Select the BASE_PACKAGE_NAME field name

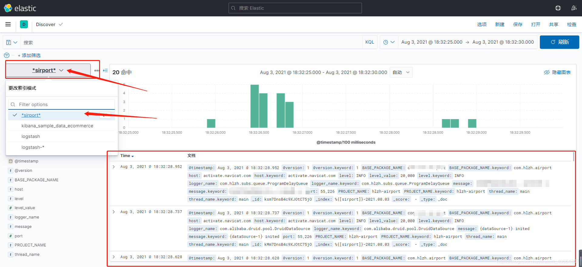37,180
